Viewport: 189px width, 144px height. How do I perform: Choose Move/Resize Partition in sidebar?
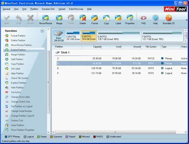coord(21,45)
